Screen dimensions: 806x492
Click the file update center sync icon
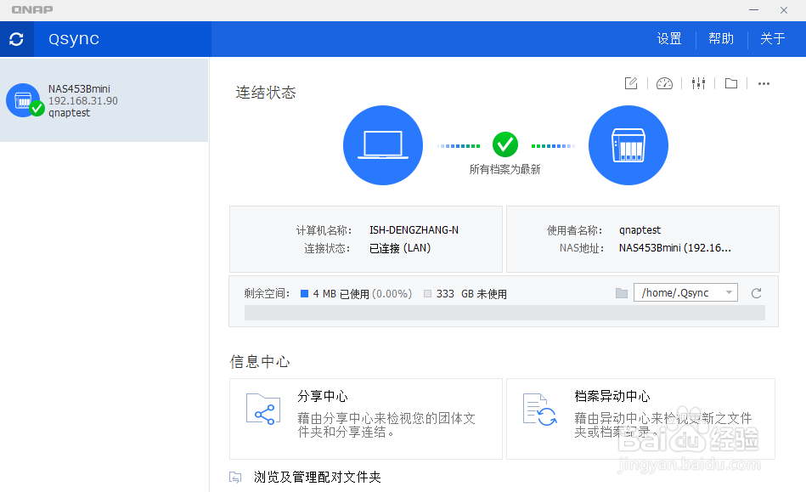[x=539, y=410]
